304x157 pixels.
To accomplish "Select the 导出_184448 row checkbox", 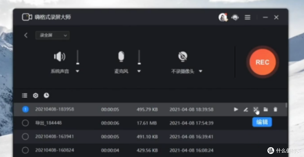I will pos(25,123).
